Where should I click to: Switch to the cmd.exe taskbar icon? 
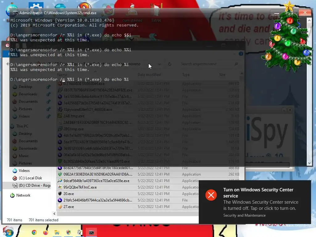tap(91, 233)
